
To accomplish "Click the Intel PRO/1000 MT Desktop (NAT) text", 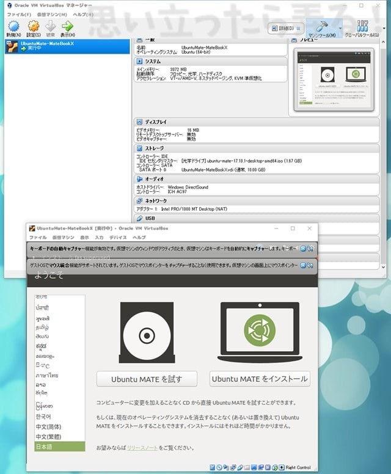I will click(194, 209).
